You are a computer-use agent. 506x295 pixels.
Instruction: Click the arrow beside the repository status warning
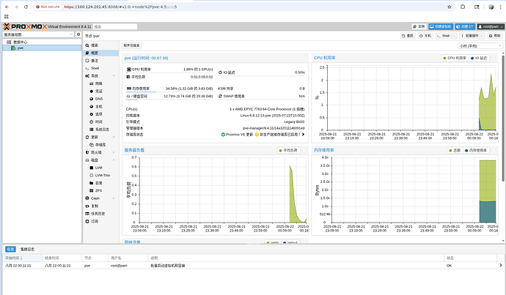[304, 135]
